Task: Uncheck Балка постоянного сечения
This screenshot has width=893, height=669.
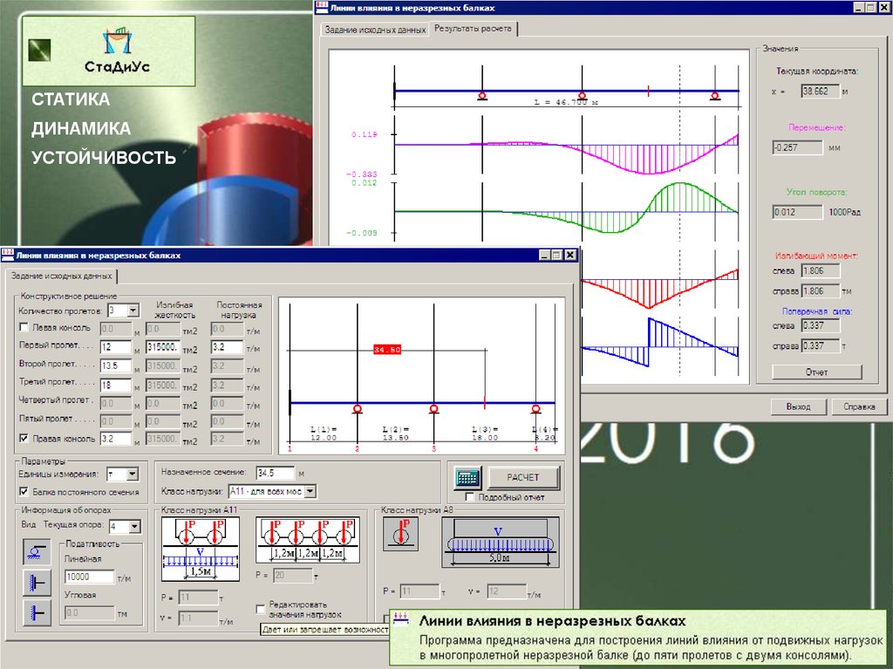Action: pos(24,492)
